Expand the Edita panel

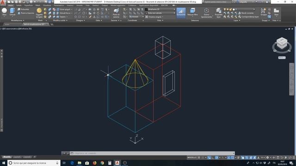(x=99, y=20)
